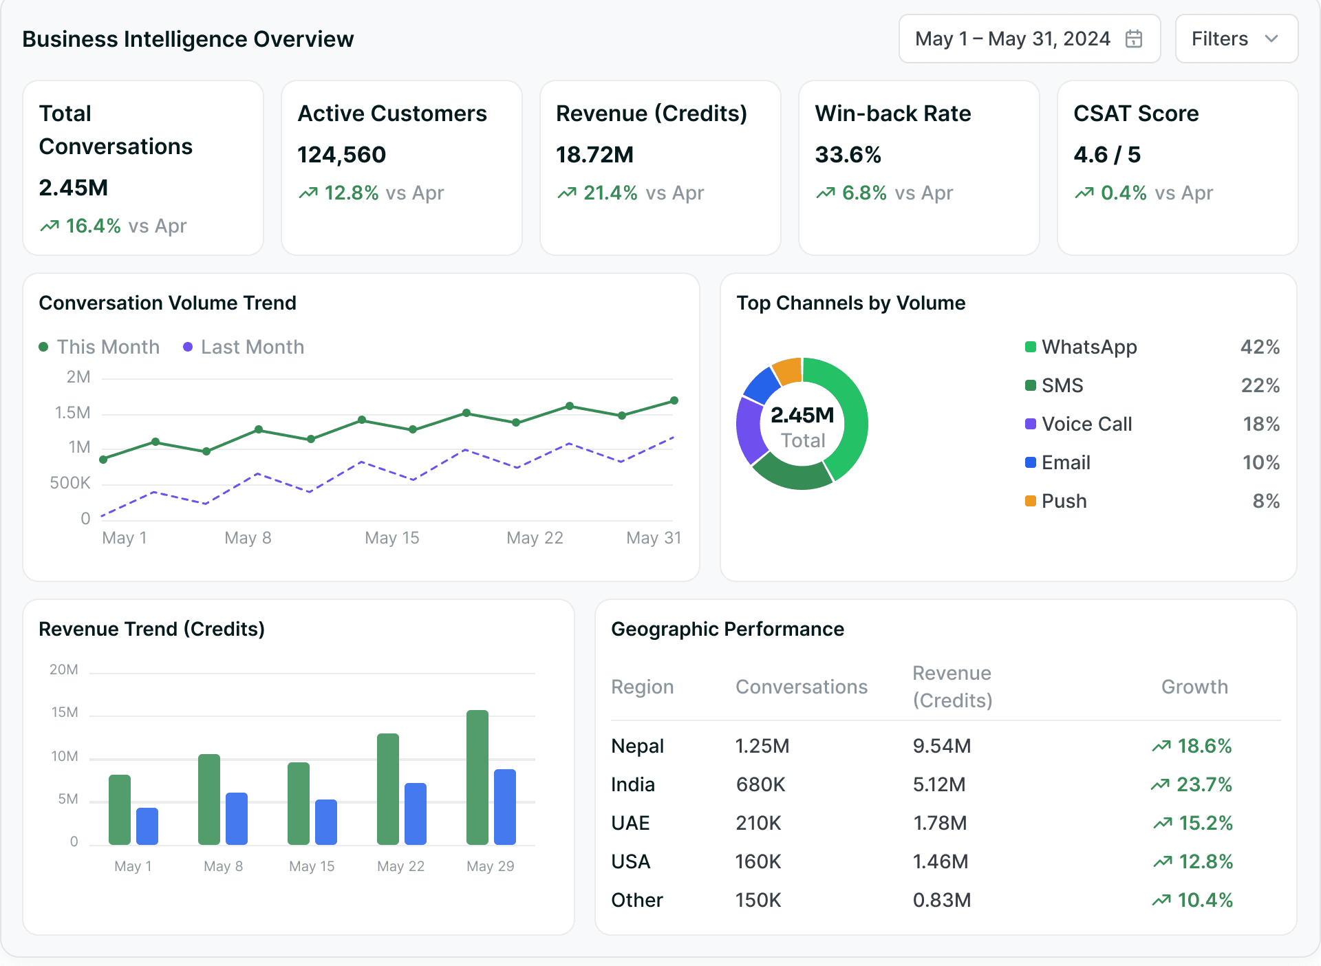
Task: Click the trend arrow icon beside 21.4% vs Apr
Action: coord(567,193)
